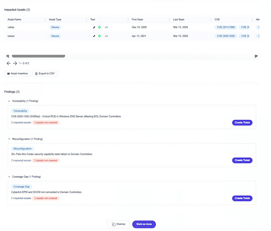The width and height of the screenshot is (271, 231).
Task: Export assets to CSV
Action: point(45,73)
